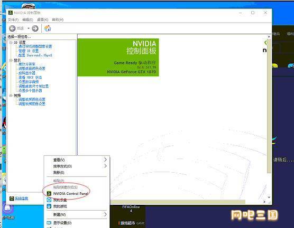This screenshot has width=294, height=228.
Task: Click horizontal scrollbar right arrow
Action: [264, 202]
